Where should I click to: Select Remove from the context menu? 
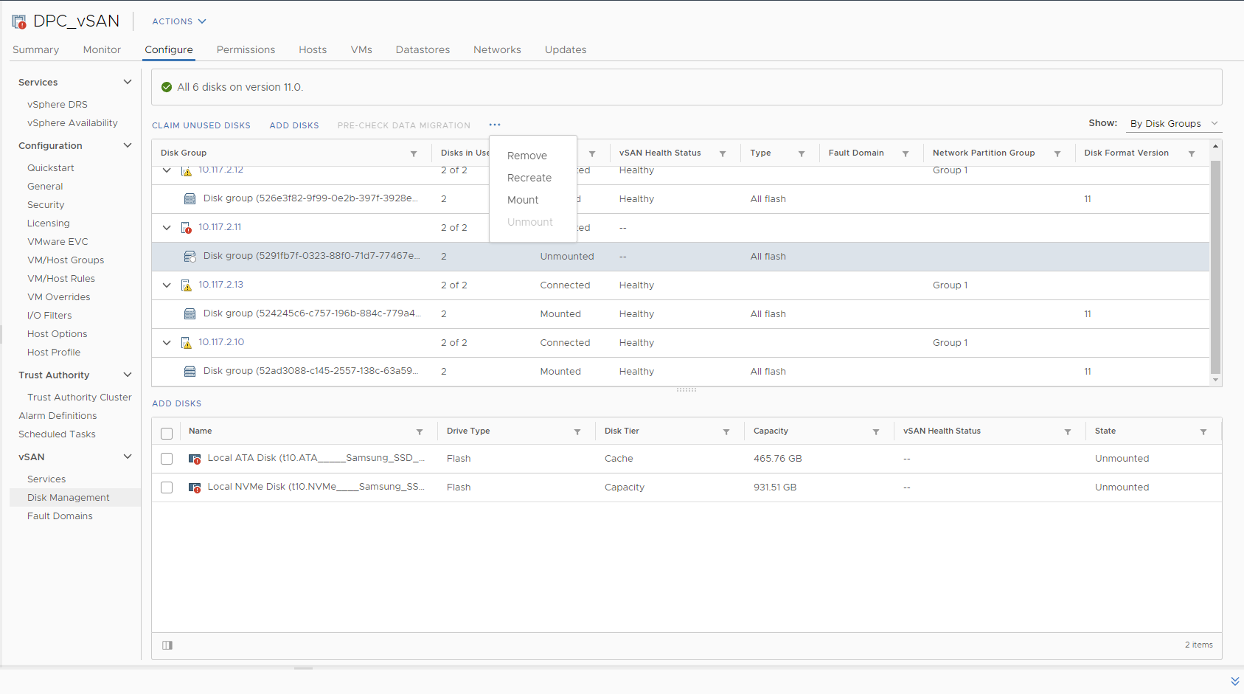(527, 156)
